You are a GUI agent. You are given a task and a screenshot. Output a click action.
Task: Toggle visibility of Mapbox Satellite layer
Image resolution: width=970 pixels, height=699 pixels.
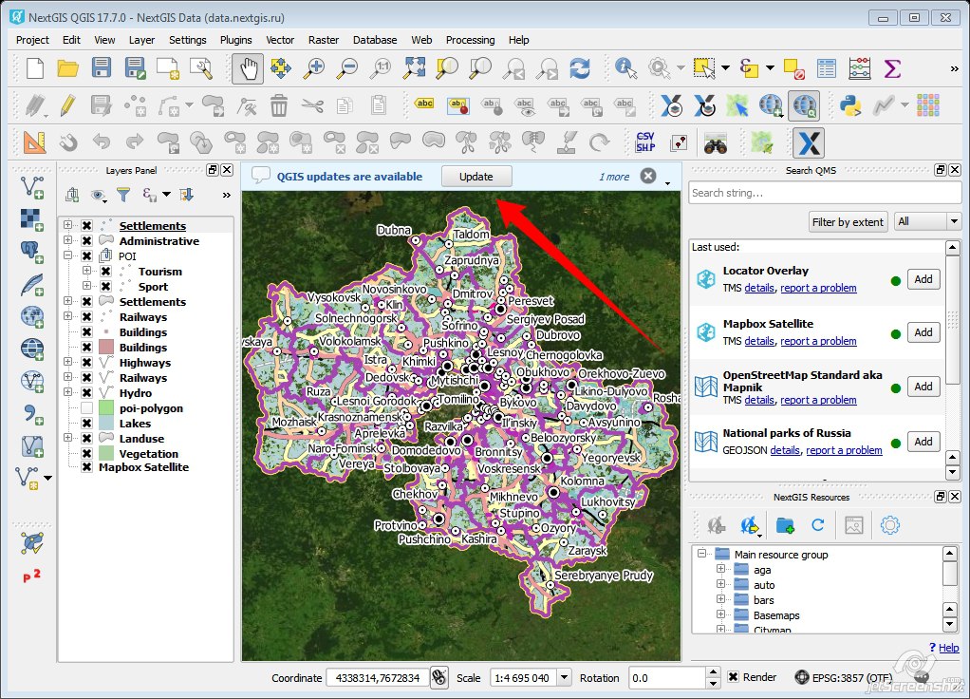86,467
